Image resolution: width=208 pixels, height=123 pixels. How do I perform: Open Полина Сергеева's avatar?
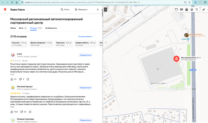coord(13,120)
